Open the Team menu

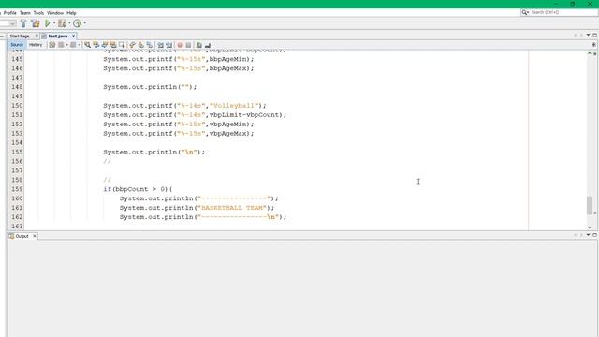point(25,13)
